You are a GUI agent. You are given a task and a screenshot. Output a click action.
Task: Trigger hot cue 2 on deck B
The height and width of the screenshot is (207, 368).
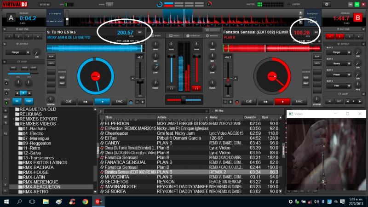tap(339, 36)
